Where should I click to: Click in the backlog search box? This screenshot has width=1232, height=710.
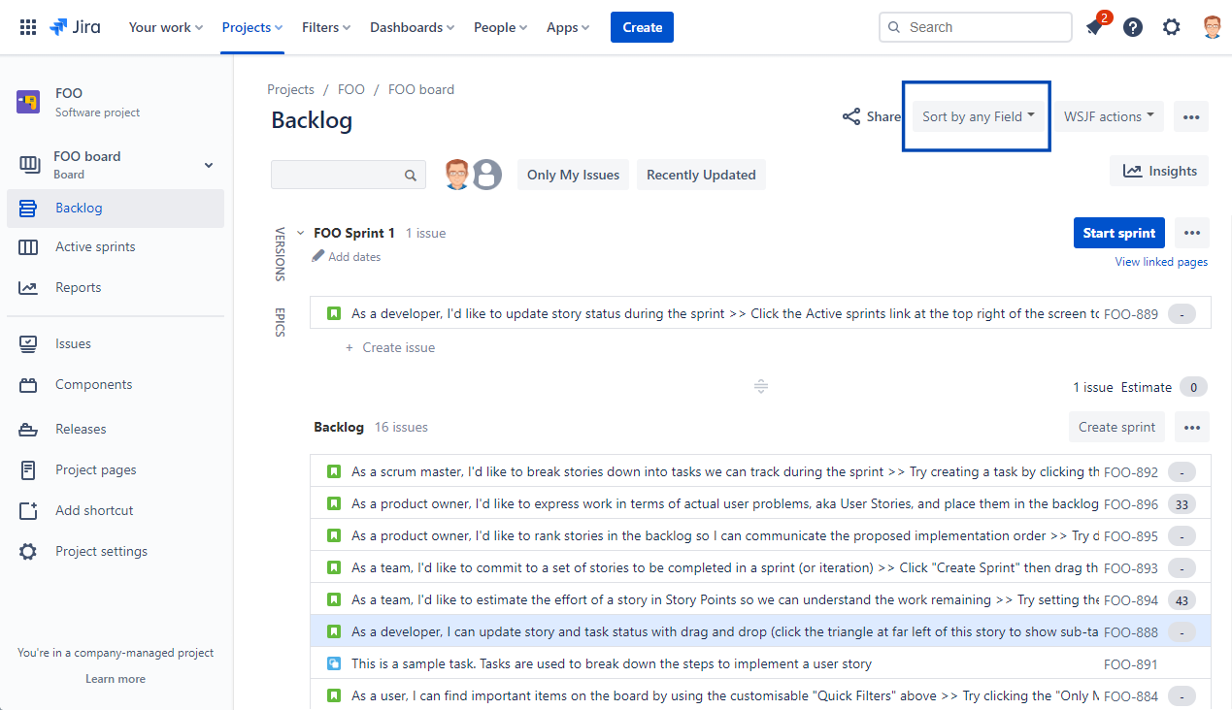[x=348, y=175]
